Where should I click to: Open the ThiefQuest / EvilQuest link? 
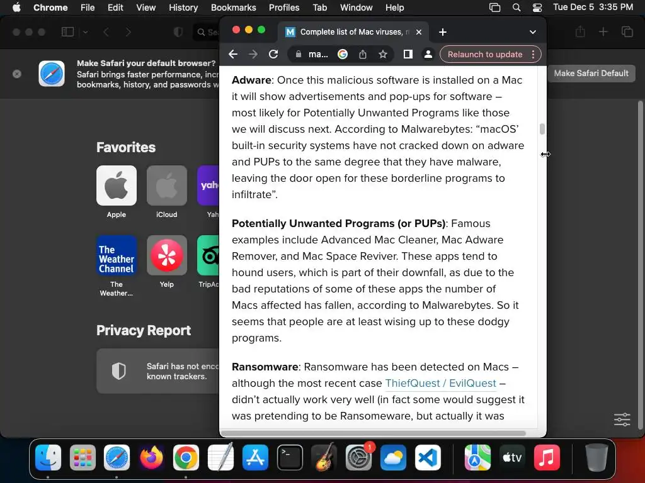click(440, 383)
